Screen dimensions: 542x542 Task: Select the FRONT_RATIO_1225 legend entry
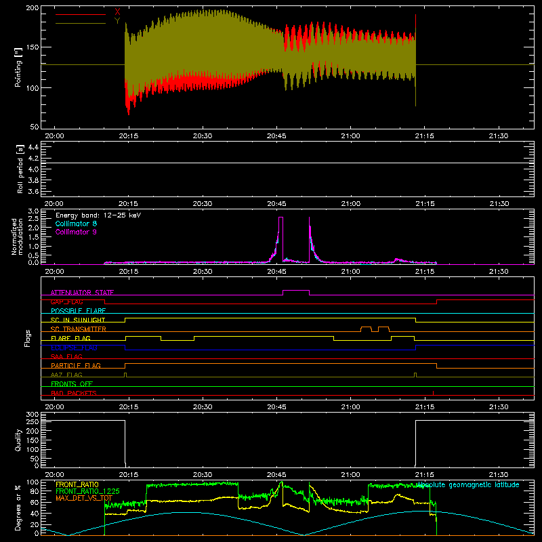tap(87, 491)
